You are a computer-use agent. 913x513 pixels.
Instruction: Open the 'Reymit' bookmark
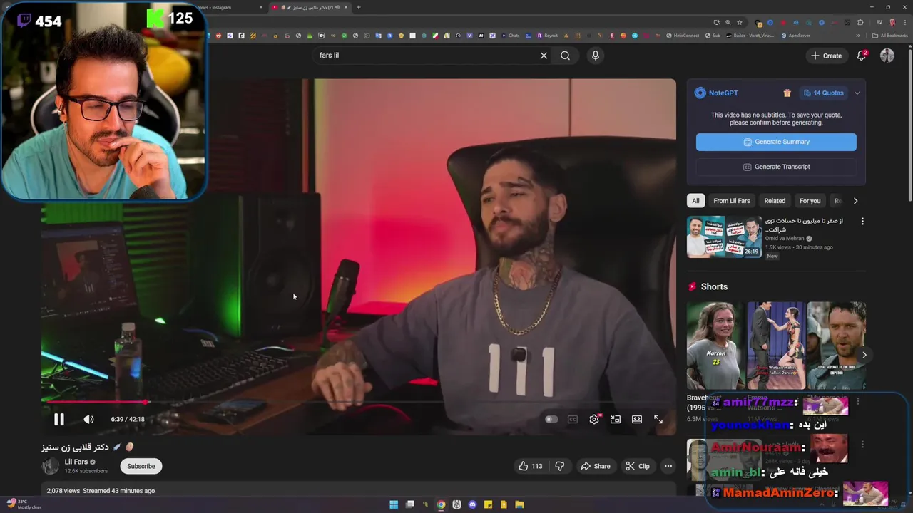coord(548,36)
